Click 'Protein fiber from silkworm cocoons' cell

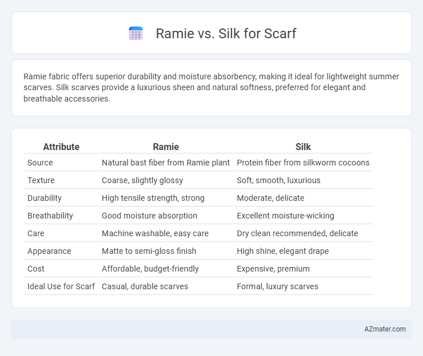coord(303,163)
